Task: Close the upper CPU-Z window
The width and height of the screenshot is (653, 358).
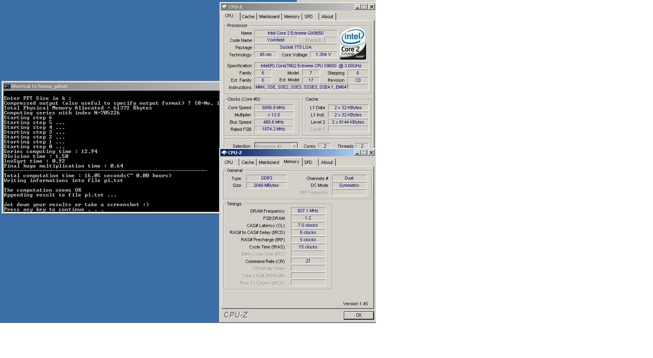Action: coord(372,7)
